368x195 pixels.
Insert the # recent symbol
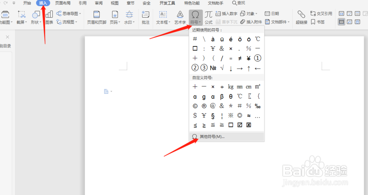click(195, 39)
